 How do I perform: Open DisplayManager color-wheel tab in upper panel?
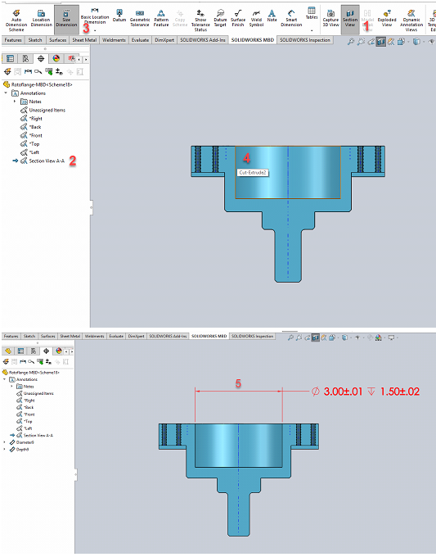coord(56,59)
